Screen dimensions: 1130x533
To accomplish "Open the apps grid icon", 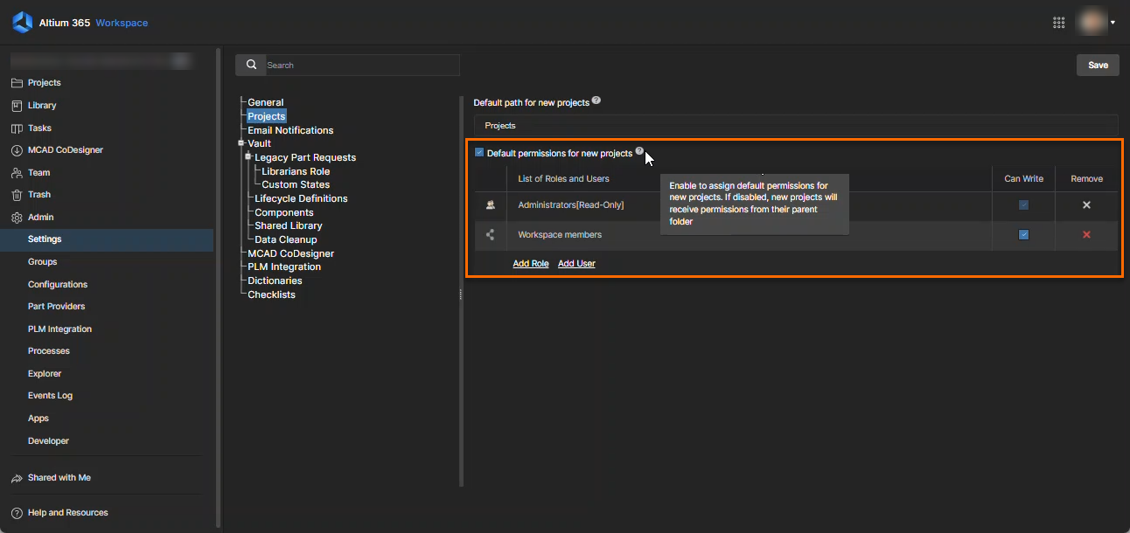I will click(x=1059, y=23).
